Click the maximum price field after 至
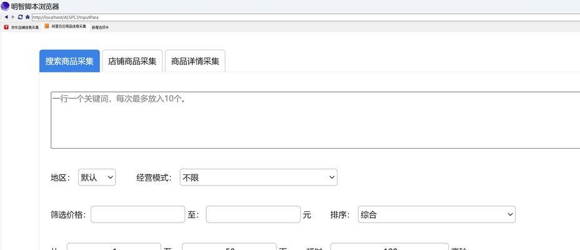The width and height of the screenshot is (580, 250). pos(253,214)
